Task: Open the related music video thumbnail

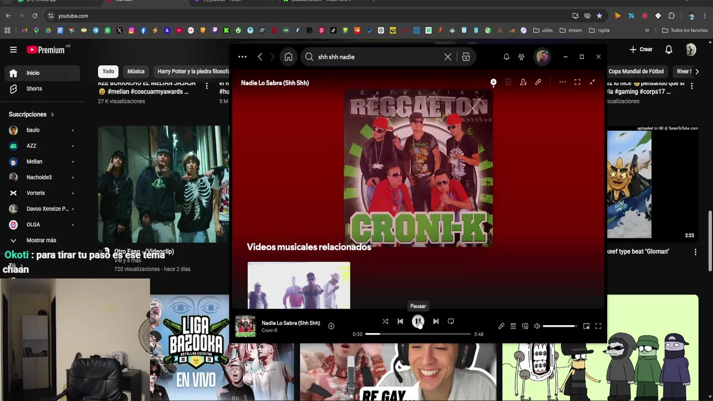Action: click(299, 285)
